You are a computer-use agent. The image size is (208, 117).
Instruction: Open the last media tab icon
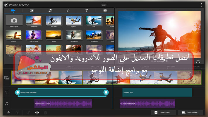pyautogui.click(x=105, y=10)
